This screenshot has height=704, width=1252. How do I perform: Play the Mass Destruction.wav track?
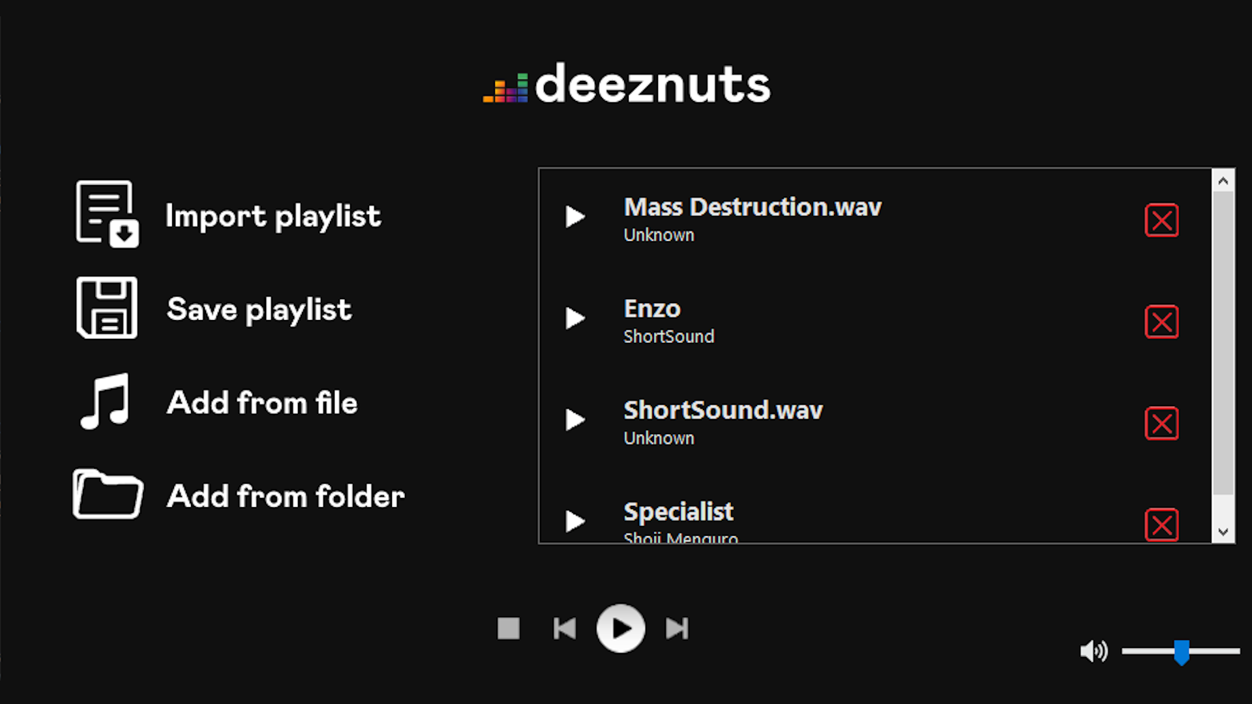pos(574,217)
